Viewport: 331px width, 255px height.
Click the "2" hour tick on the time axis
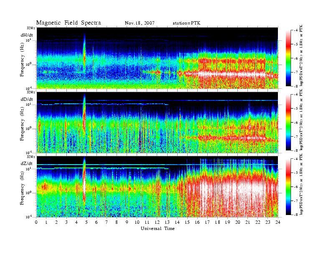56,222
